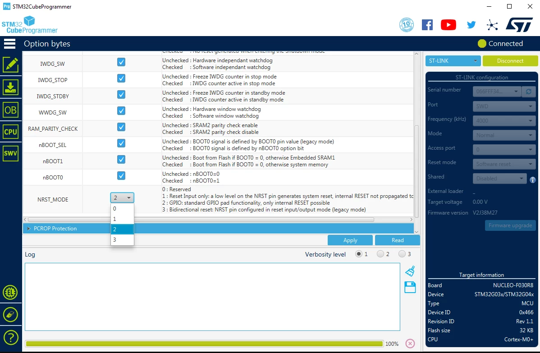The width and height of the screenshot is (540, 353).
Task: Choose option 2 in NRST_MODE list
Action: click(122, 229)
